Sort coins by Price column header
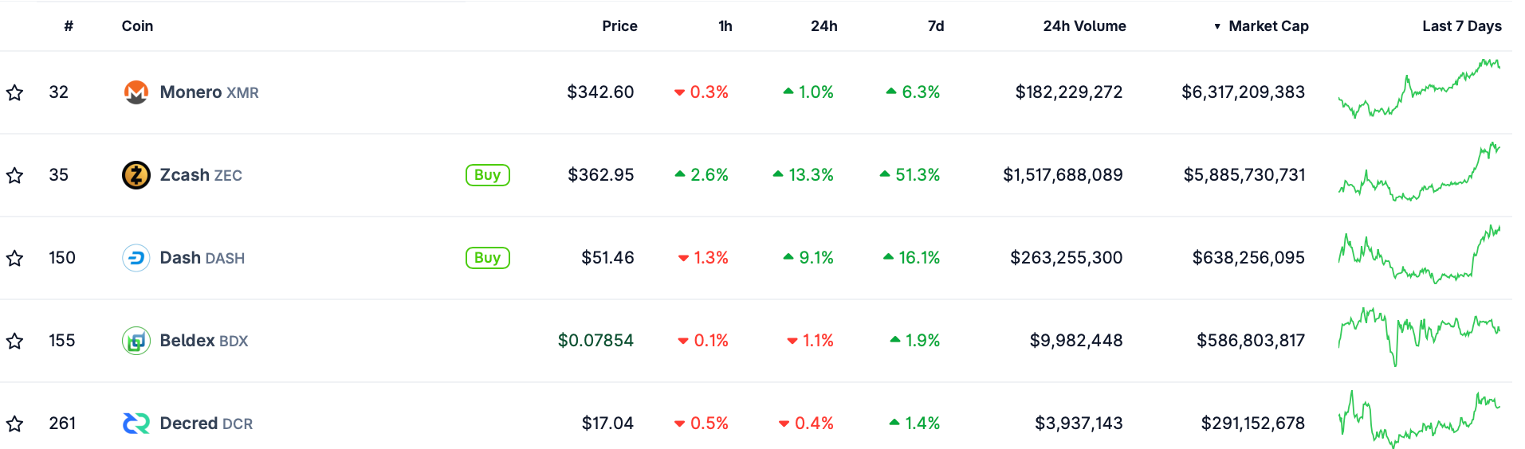 click(619, 26)
